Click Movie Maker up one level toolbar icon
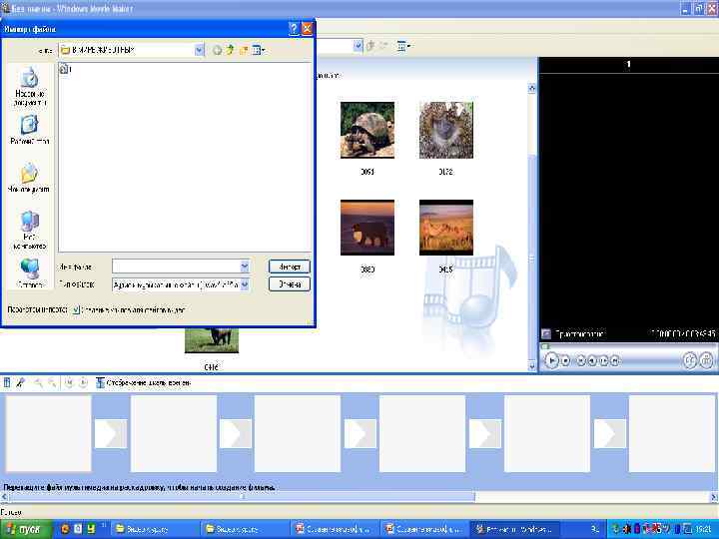 pyautogui.click(x=370, y=46)
